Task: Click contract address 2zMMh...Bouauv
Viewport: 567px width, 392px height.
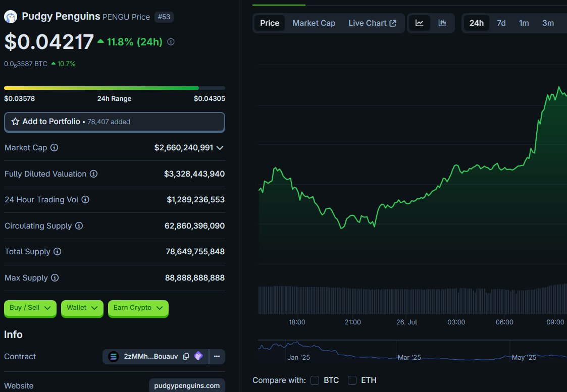Action: 151,356
